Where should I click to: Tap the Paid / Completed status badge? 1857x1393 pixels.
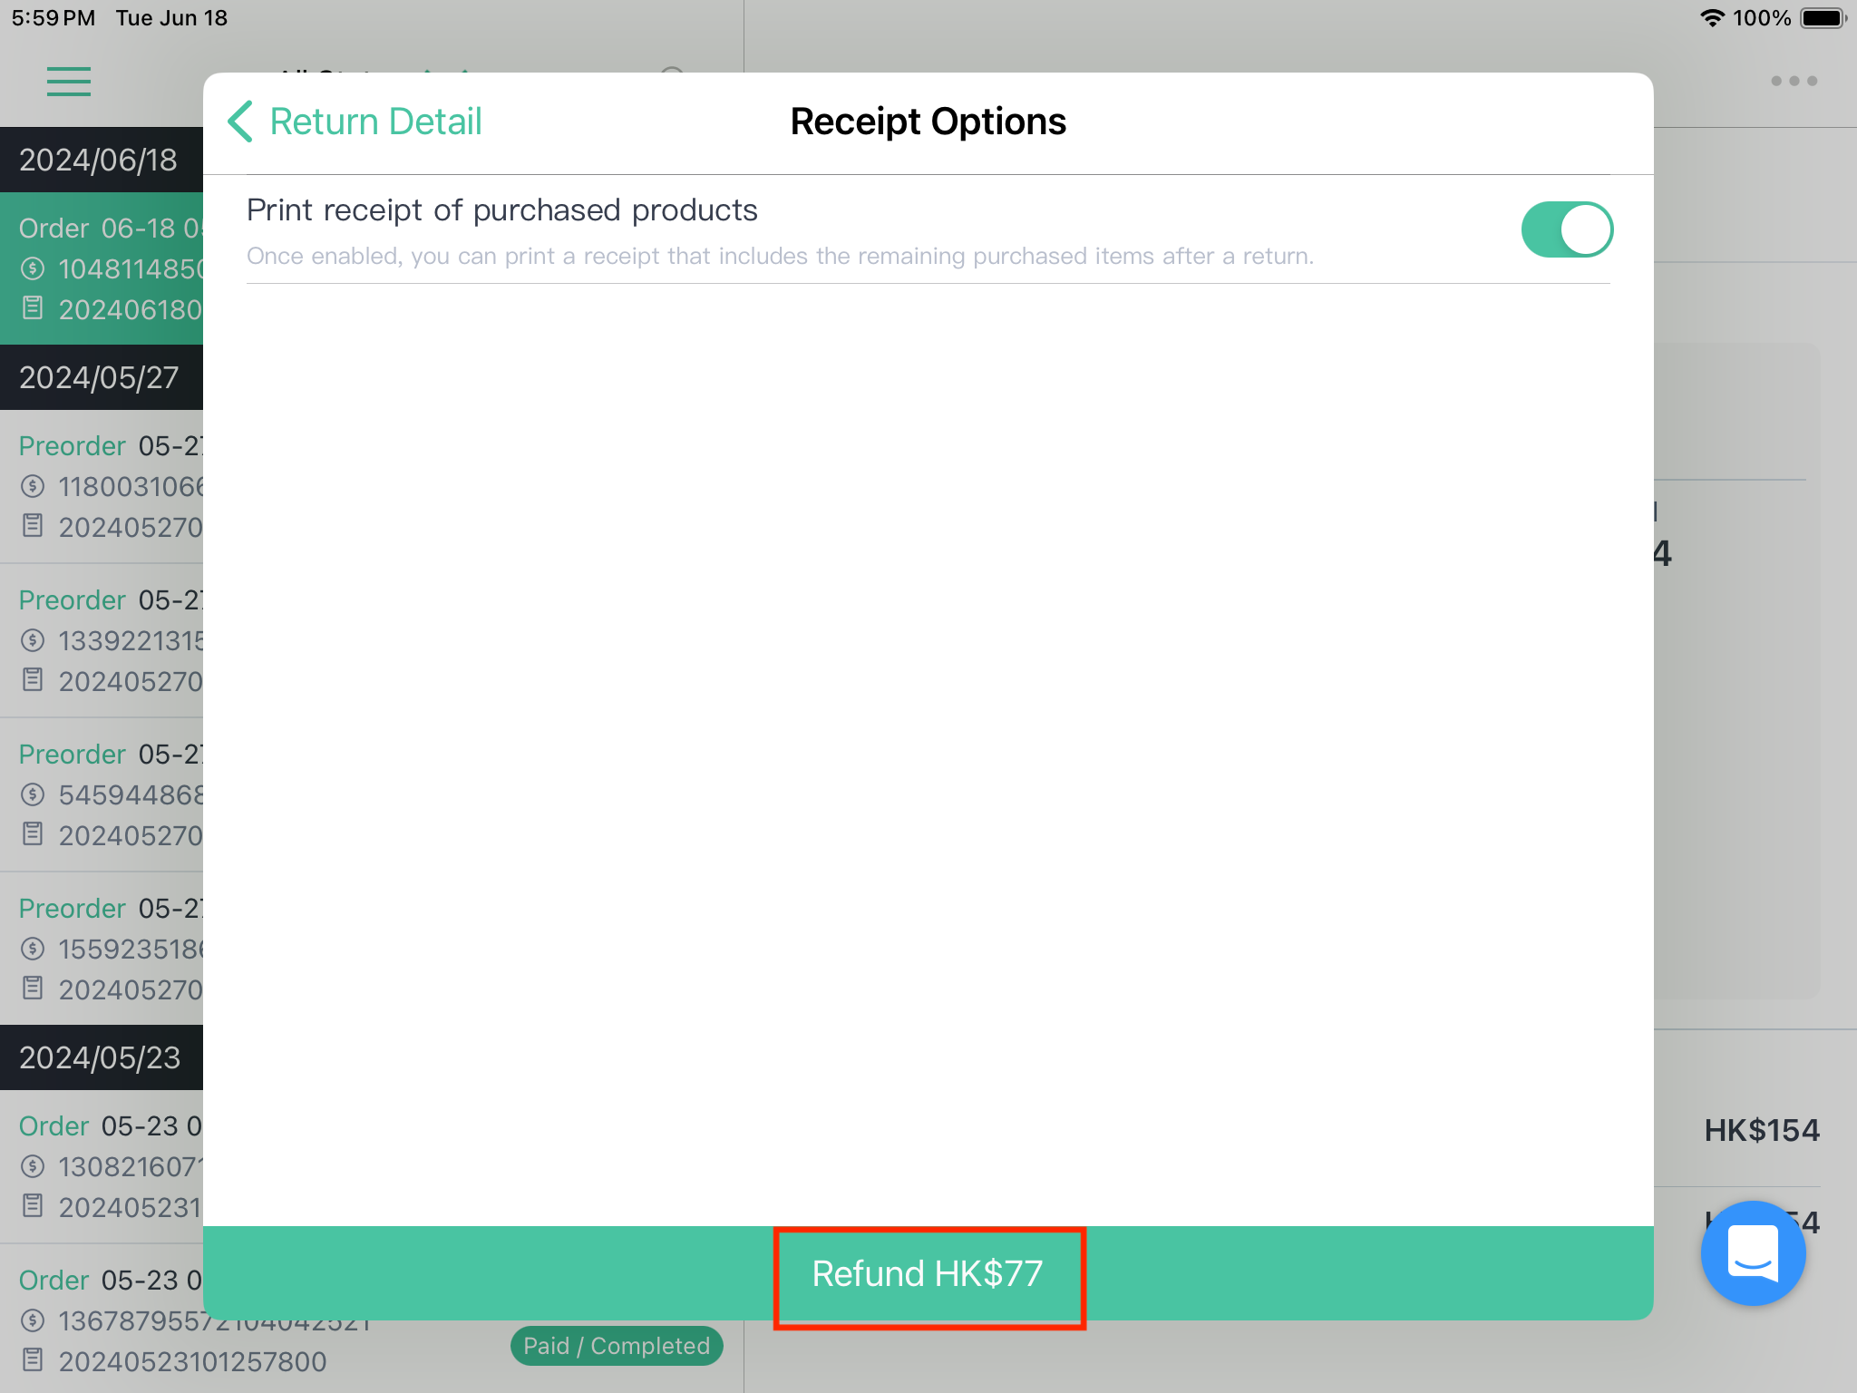[617, 1346]
